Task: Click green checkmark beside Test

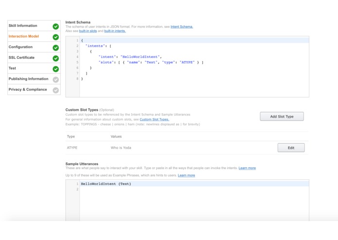Action: [x=56, y=69]
